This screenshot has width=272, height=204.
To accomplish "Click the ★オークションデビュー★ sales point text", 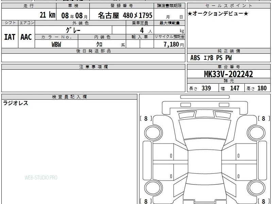I will tap(218, 14).
